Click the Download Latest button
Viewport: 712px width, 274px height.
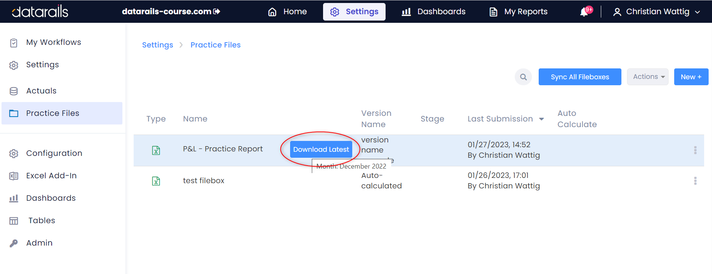321,149
